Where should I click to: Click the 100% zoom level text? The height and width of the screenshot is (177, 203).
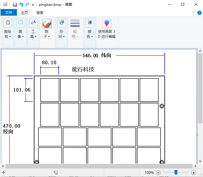tap(149, 173)
